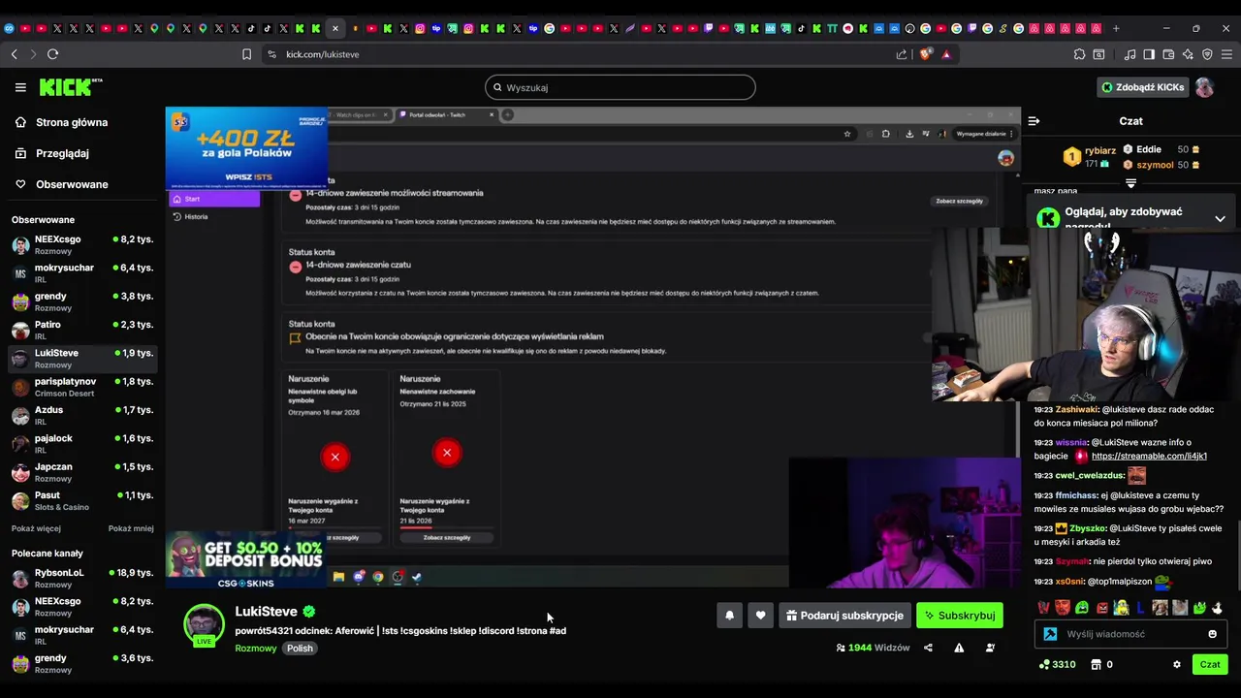Open Azdus channel from sidebar
Viewport: 1241px width, 698px height.
82,415
